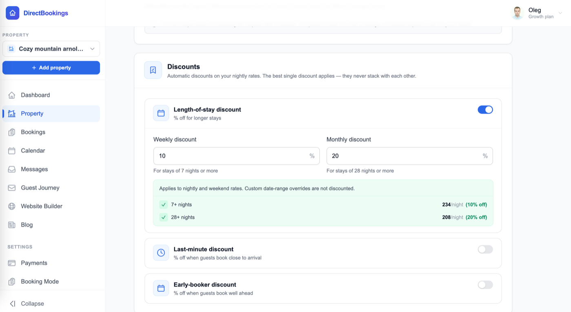Click the 234/night (10% off) rate

coord(465,204)
